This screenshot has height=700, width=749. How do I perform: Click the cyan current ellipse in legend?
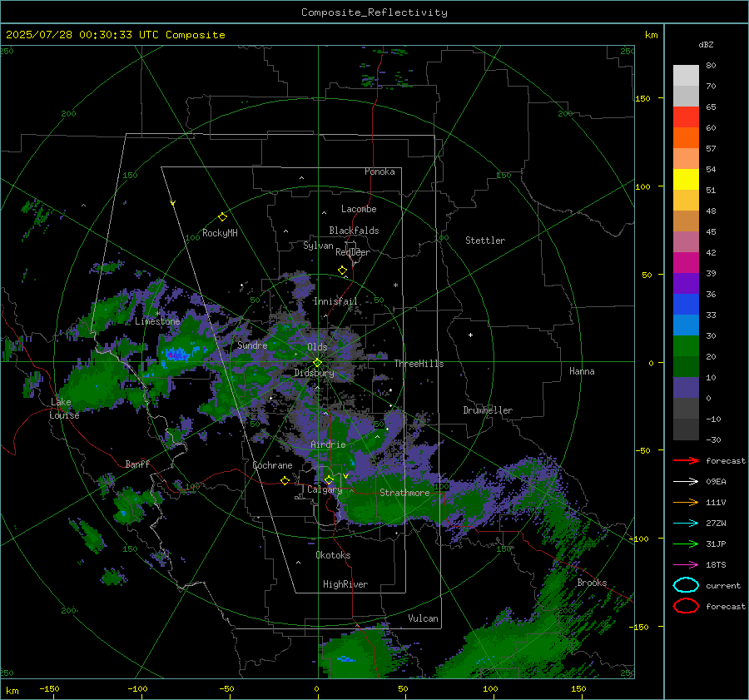coord(686,585)
